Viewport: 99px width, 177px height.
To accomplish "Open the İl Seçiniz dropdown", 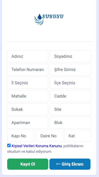I will [x=28, y=83].
